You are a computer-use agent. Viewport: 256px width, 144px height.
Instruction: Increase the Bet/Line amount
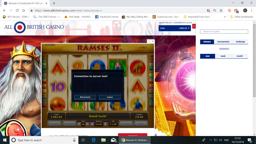tap(105, 124)
